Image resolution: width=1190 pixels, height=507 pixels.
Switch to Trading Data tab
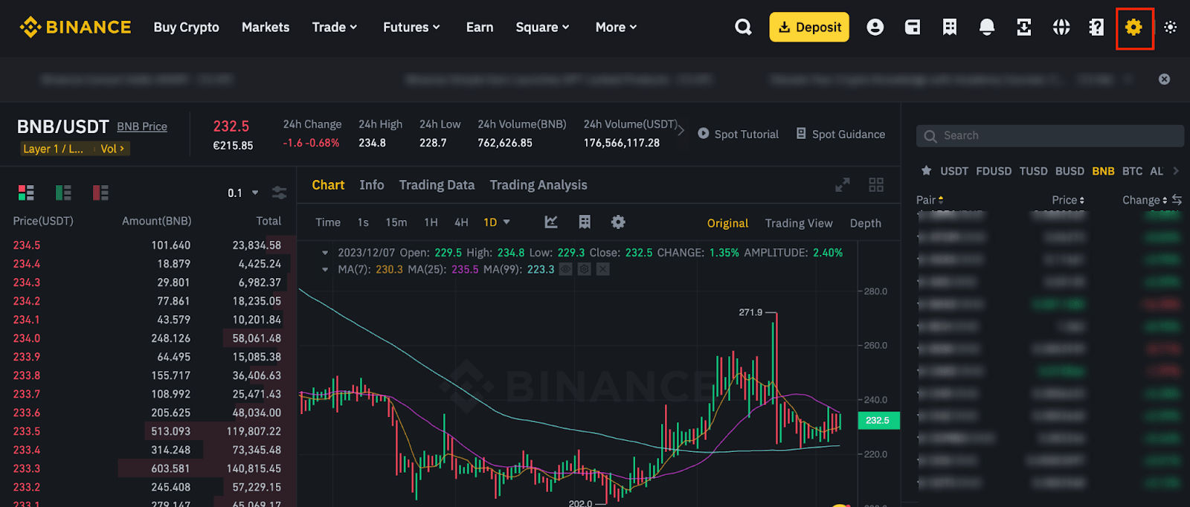pos(437,185)
